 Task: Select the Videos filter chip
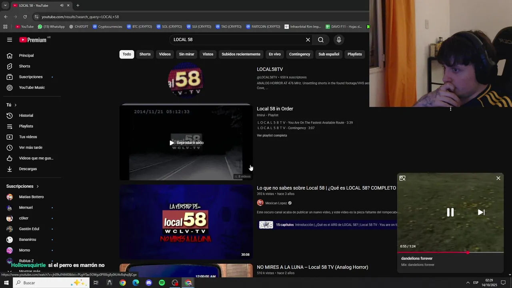[x=165, y=54]
